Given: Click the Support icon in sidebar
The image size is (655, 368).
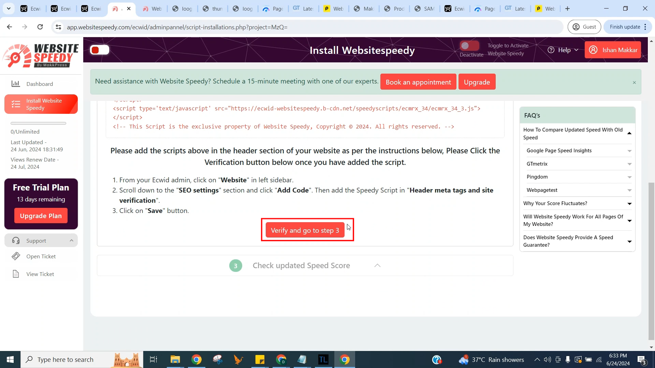Looking at the screenshot, I should [16, 240].
